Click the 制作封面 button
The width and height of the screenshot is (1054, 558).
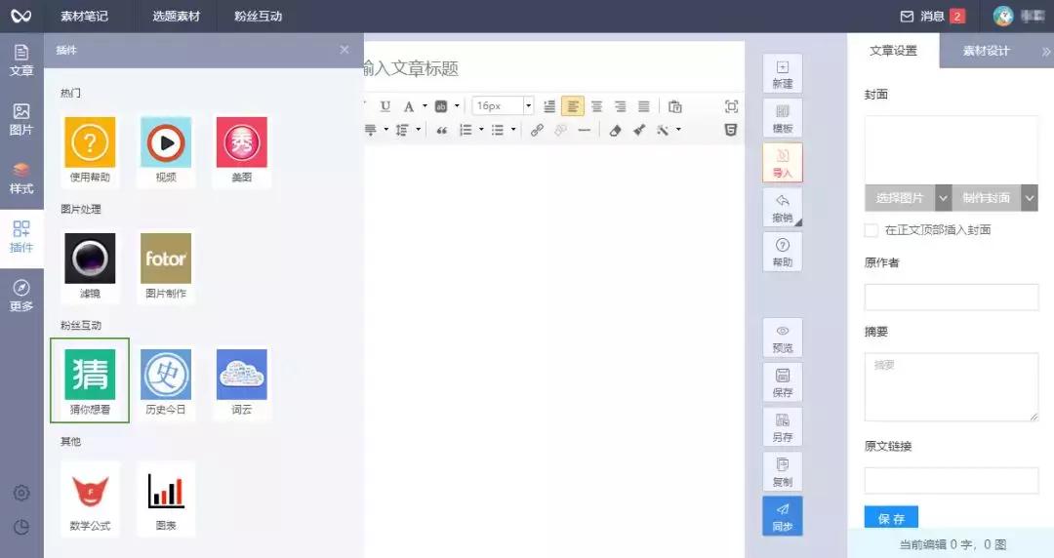[x=986, y=198]
